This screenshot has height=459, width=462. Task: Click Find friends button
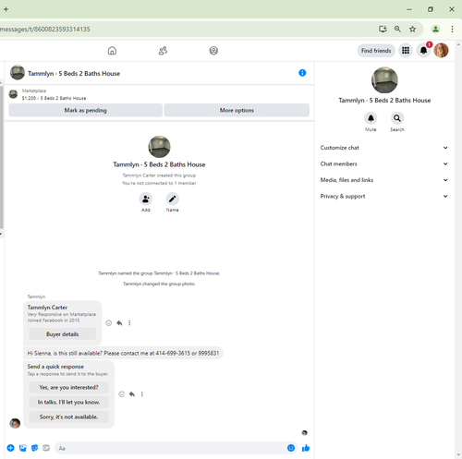coord(376,51)
